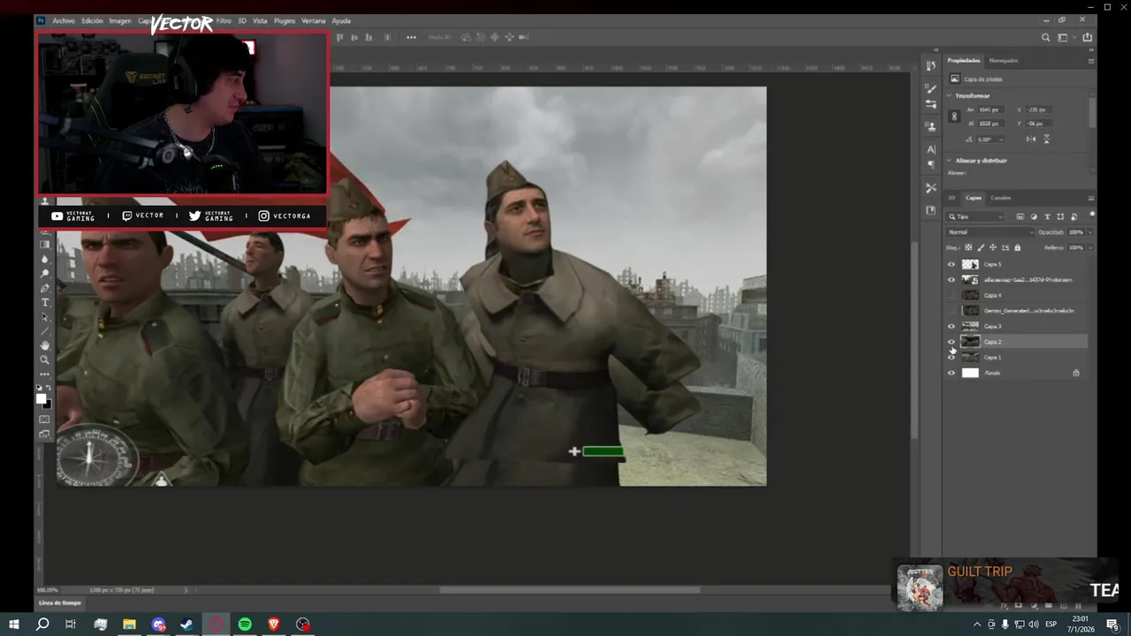Select the Hand tool
The height and width of the screenshot is (636, 1131).
coord(45,345)
